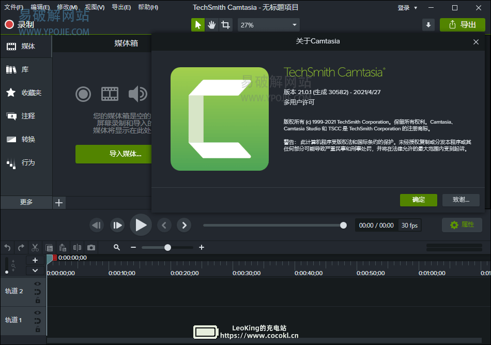491x345 pixels.
Task: Step forward one frame in playback
Action: click(117, 226)
